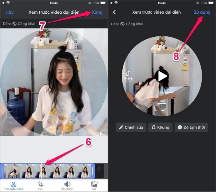
Task: Play the profile video preview
Action: (162, 76)
